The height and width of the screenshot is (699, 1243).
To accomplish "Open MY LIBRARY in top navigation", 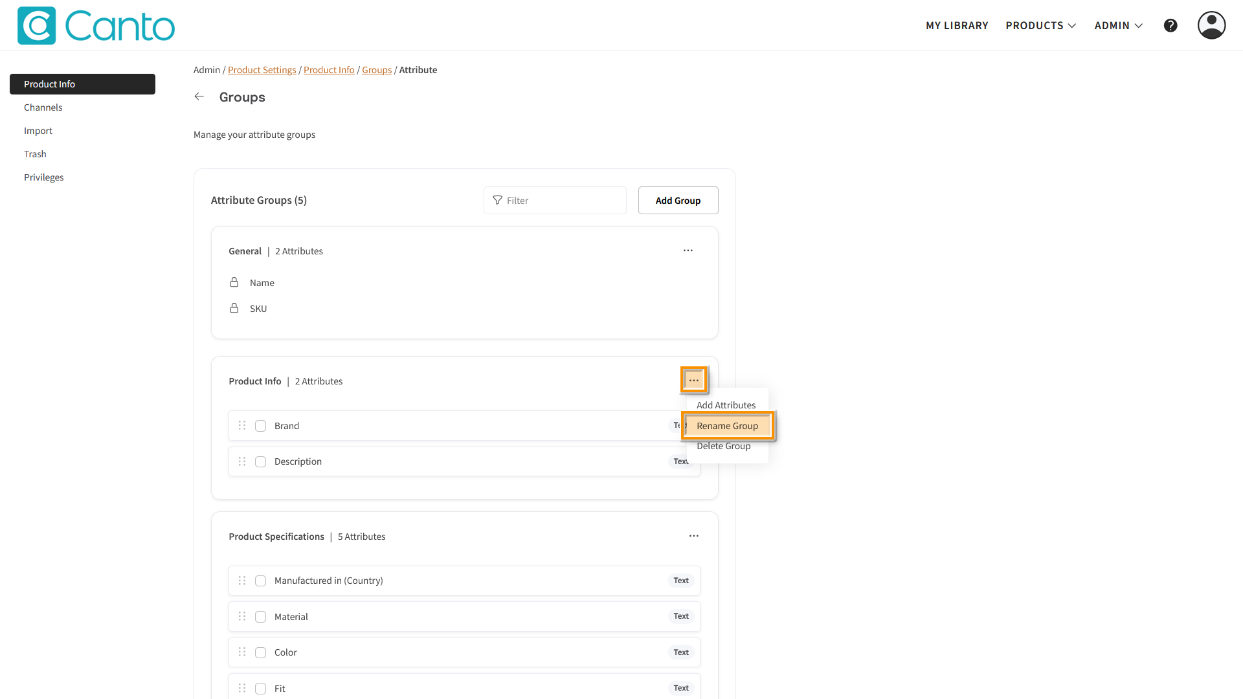I will pyautogui.click(x=957, y=25).
